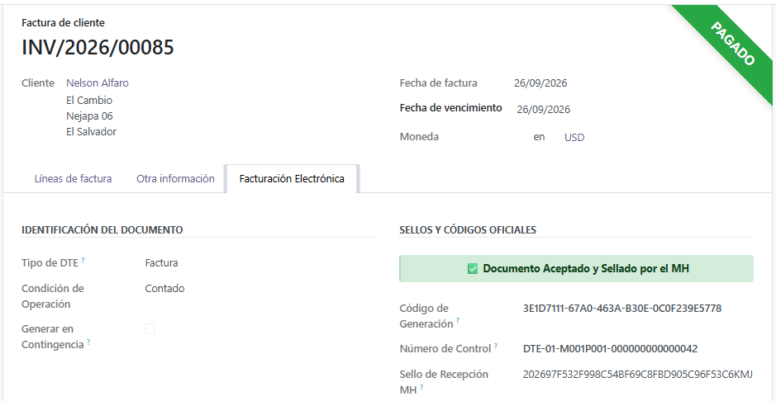This screenshot has width=776, height=401.
Task: Select control number DTE-01-M001P001-000000000000042
Action: 610,349
